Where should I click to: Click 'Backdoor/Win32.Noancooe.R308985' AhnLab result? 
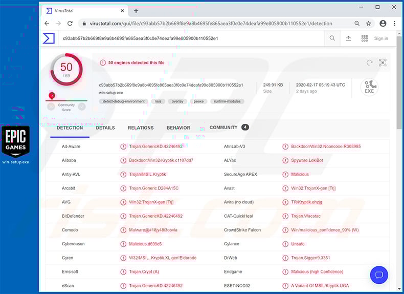tap(326, 146)
